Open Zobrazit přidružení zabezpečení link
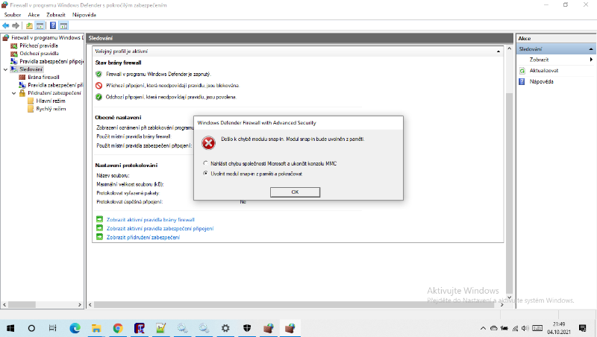This screenshot has height=337, width=597. click(x=143, y=237)
